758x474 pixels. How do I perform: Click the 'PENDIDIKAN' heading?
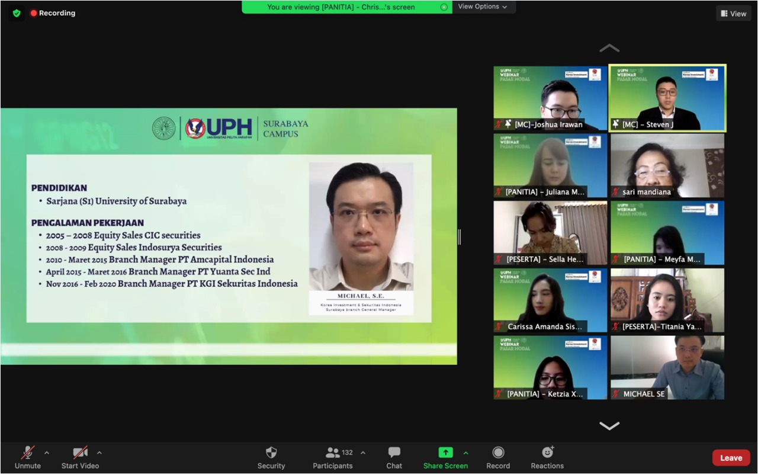click(59, 188)
